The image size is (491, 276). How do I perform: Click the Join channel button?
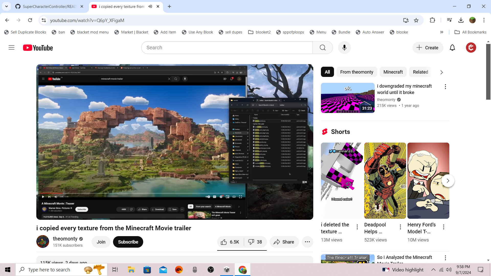pos(101,242)
